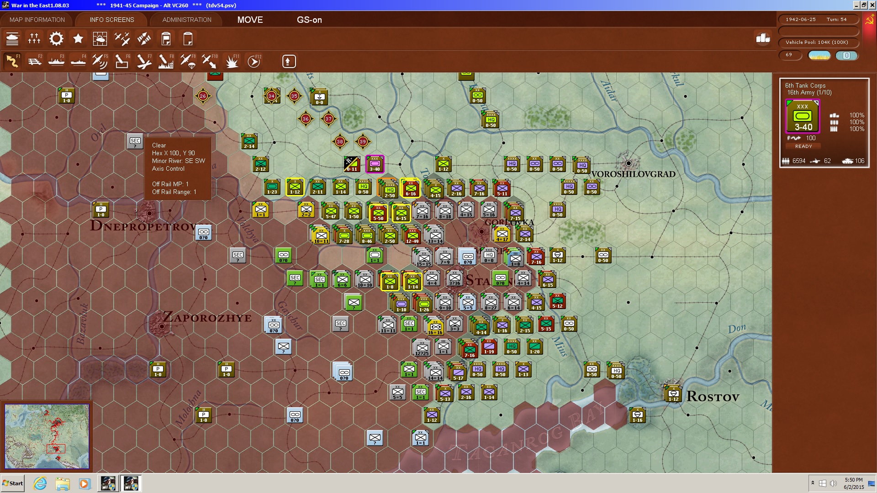Click the bar-chart blocks icon near date panel
The image size is (877, 493).
(763, 38)
